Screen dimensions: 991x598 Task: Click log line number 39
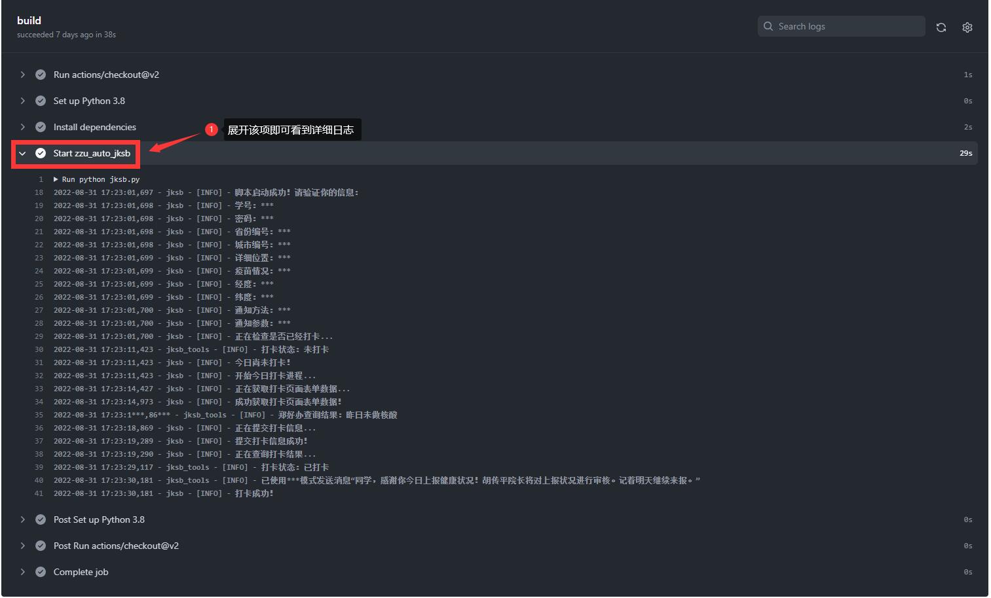(x=39, y=467)
